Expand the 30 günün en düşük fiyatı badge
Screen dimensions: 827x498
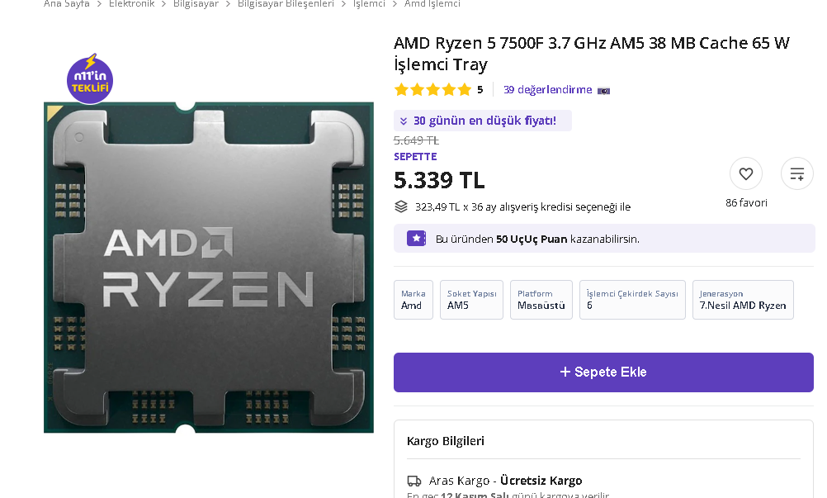coord(482,121)
